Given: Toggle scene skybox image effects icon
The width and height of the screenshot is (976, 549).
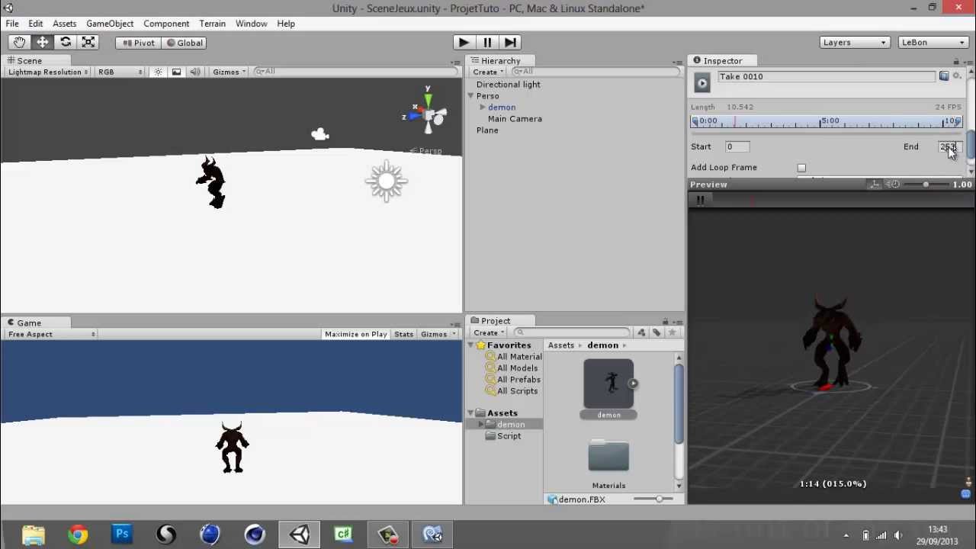Looking at the screenshot, I should tap(176, 72).
